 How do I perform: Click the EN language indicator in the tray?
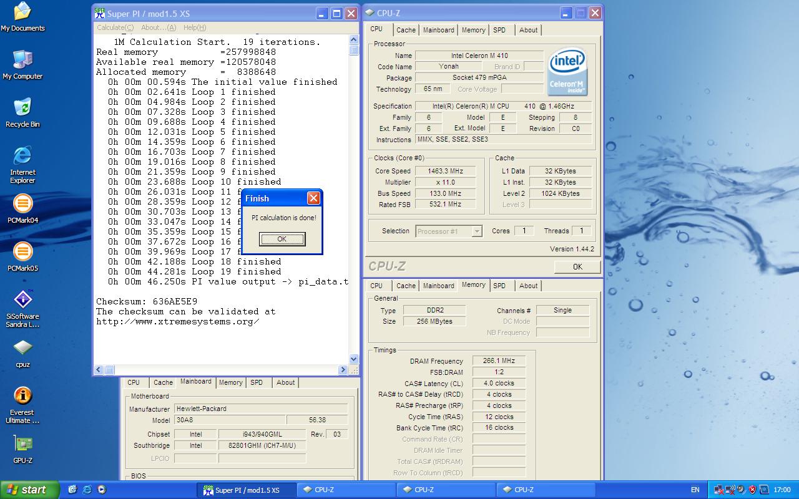(695, 490)
